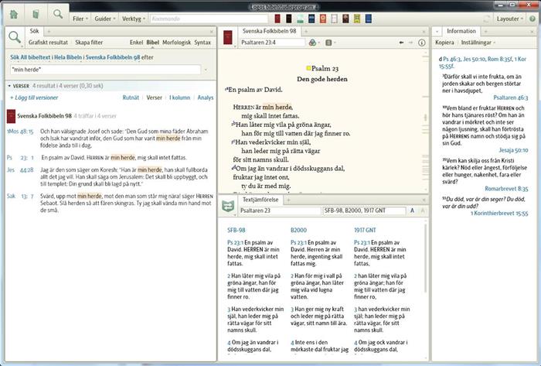This screenshot has width=541, height=366.
Task: Click the 1 Korinthierbrevet 15:55 reference link
Action: point(499,214)
